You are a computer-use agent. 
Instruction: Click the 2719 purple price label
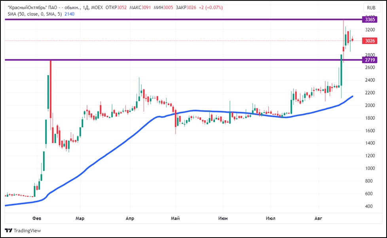pos(370,60)
